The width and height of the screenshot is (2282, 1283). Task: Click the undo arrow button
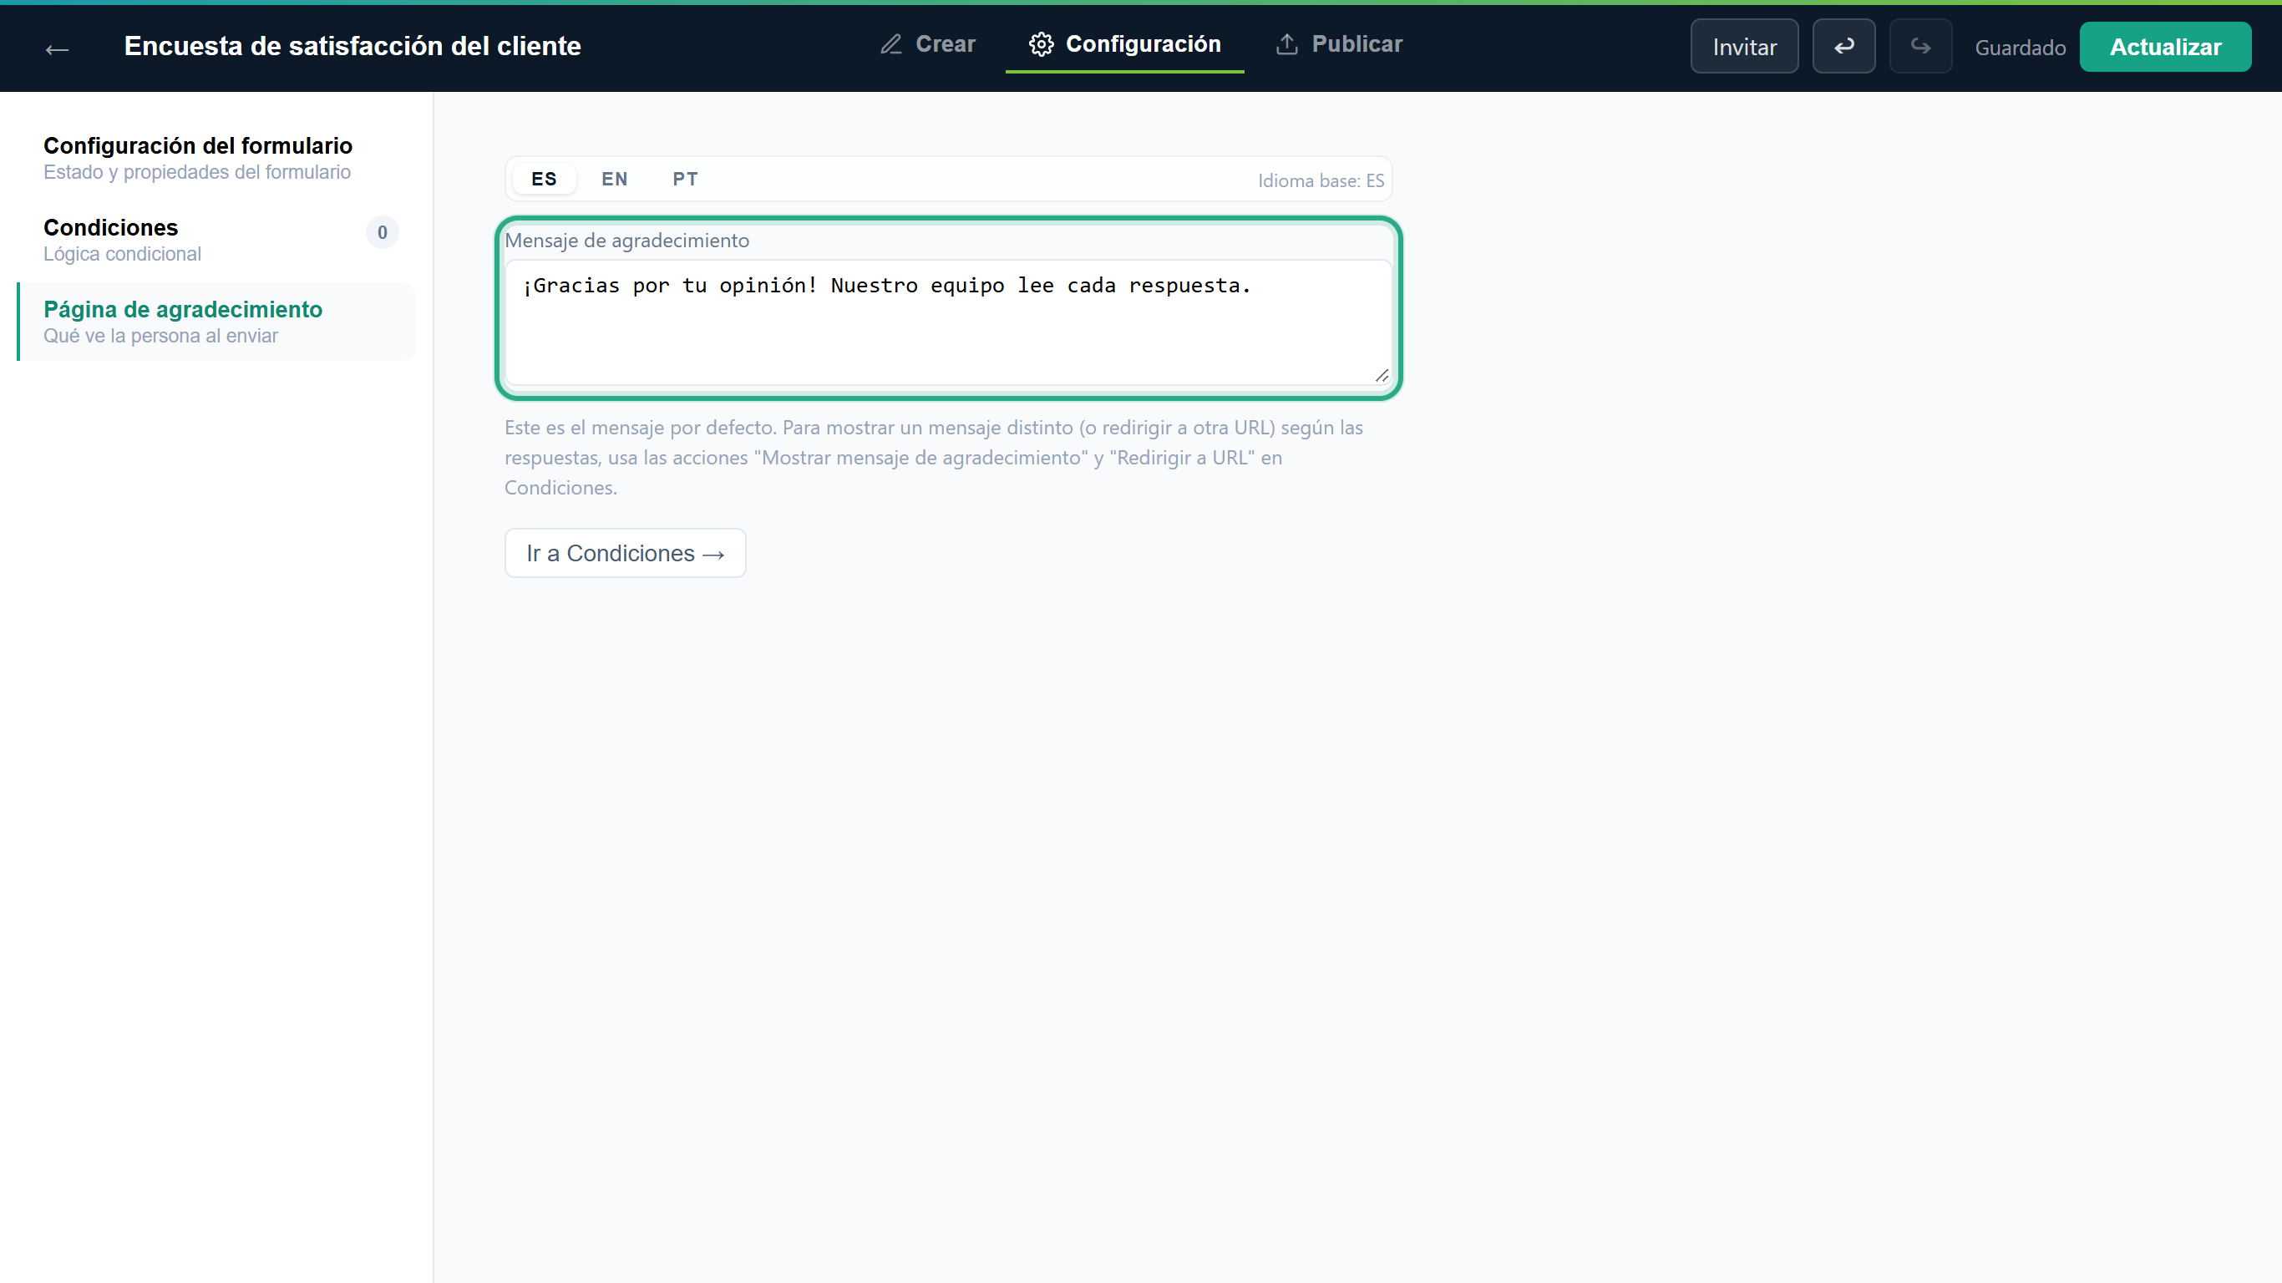(1843, 46)
